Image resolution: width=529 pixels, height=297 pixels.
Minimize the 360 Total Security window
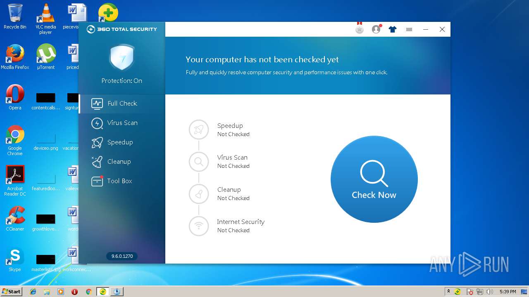click(426, 29)
